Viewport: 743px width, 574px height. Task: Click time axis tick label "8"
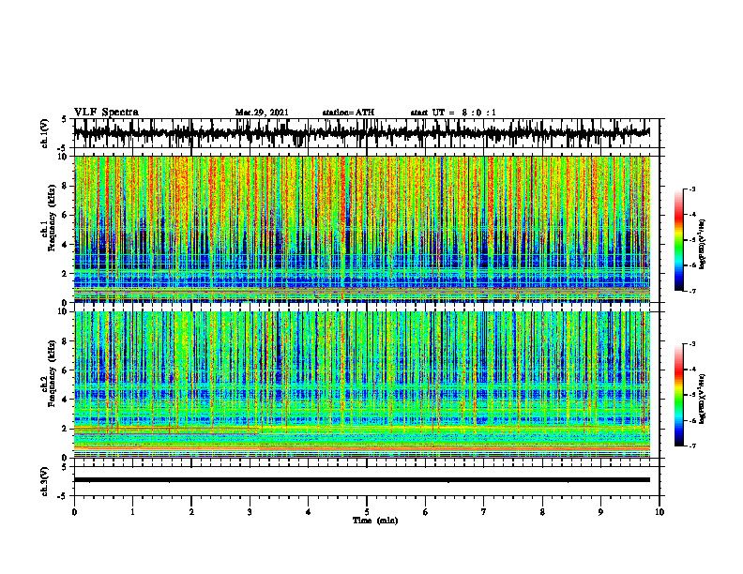(542, 512)
